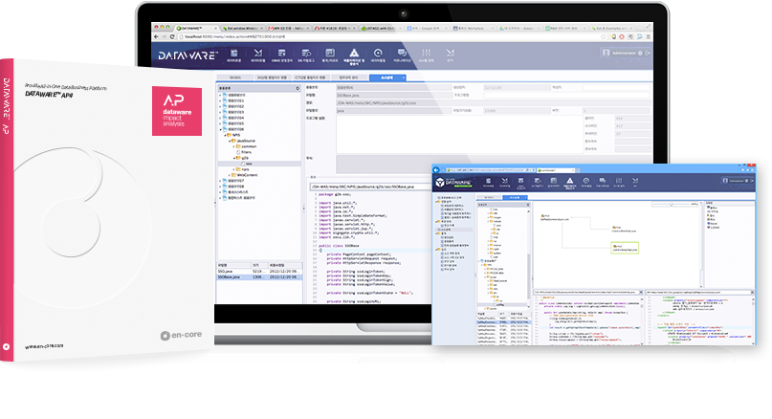This screenshot has height=419, width=772.
Task: Close the active blue tab in laptop window
Action: tap(404, 77)
